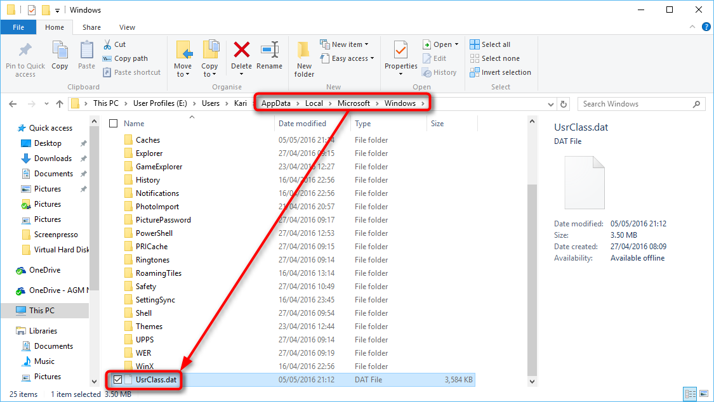Click the Refresh button beside address bar
The image size is (714, 402).
coord(564,104)
